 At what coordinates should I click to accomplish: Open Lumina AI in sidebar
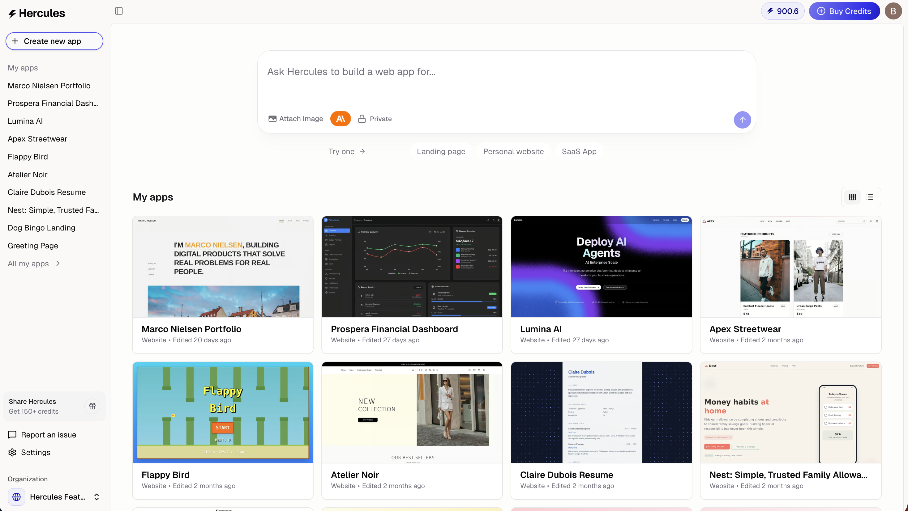pos(25,121)
